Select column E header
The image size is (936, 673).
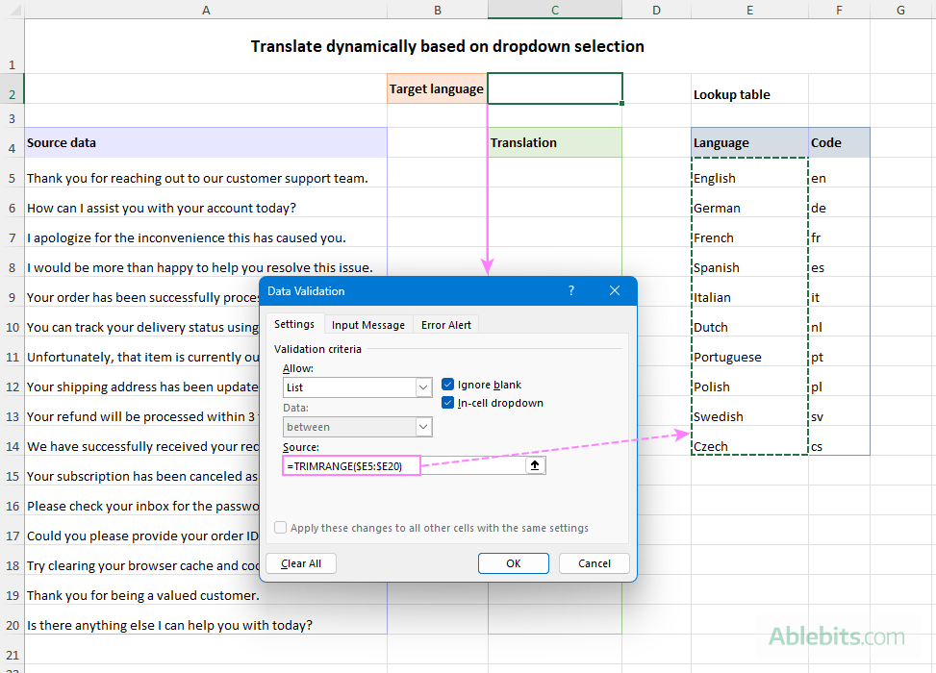749,10
